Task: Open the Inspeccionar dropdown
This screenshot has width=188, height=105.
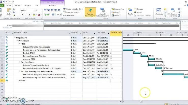Action: tap(119, 9)
